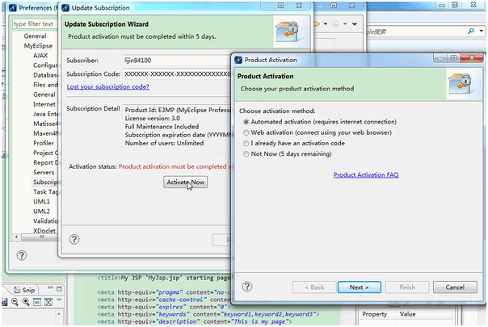Open the Snip panel view menu arrow
Screen dimensions: 488x327
[x=59, y=300]
